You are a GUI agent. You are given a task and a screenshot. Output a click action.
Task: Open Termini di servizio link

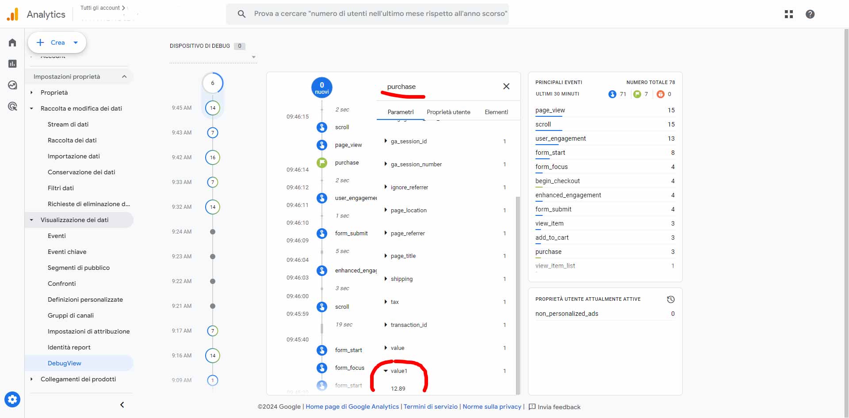click(430, 406)
